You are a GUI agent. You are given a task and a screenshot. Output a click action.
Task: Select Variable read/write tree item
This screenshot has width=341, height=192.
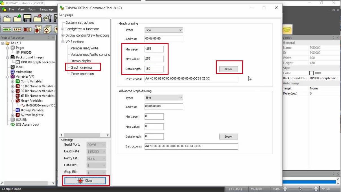[84, 48]
